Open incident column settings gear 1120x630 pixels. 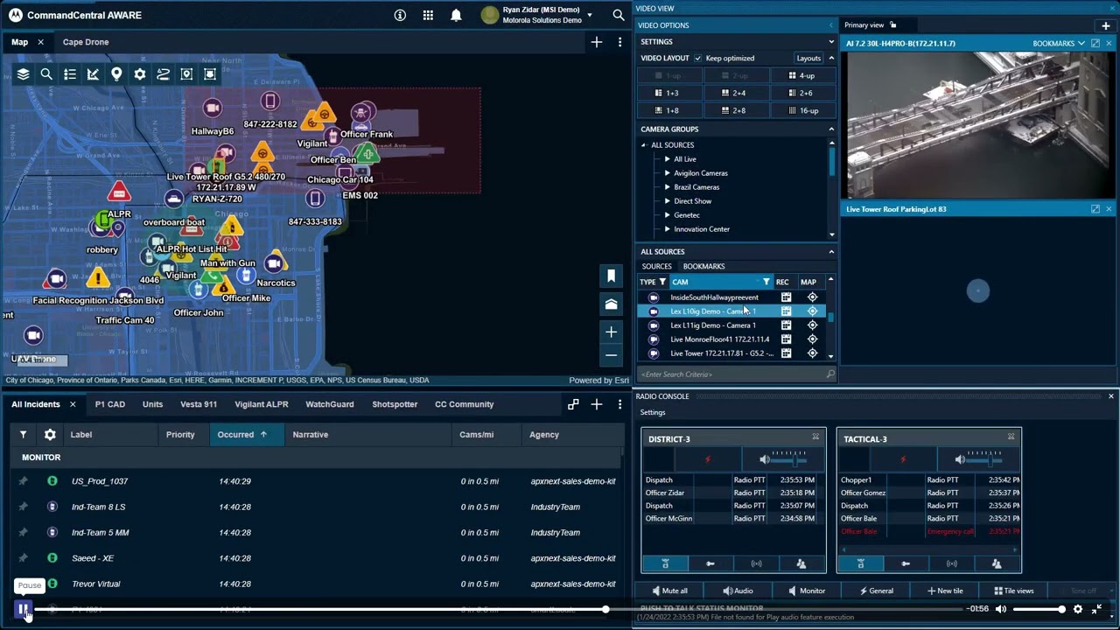(x=50, y=434)
